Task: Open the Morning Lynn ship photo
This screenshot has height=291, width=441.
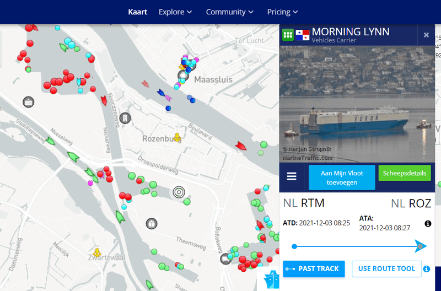Action: click(x=357, y=104)
